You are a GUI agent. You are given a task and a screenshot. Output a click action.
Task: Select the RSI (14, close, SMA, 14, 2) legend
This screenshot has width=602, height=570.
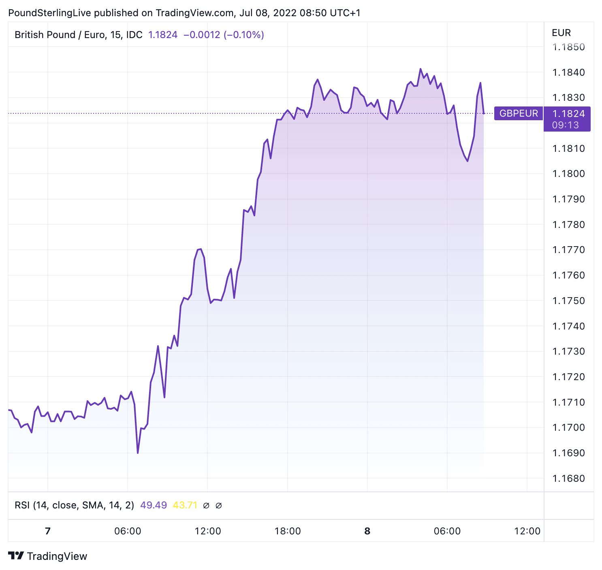(75, 505)
